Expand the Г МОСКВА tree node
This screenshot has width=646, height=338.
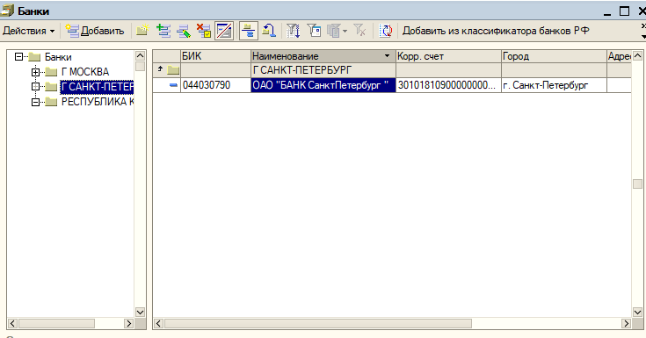[x=36, y=72]
